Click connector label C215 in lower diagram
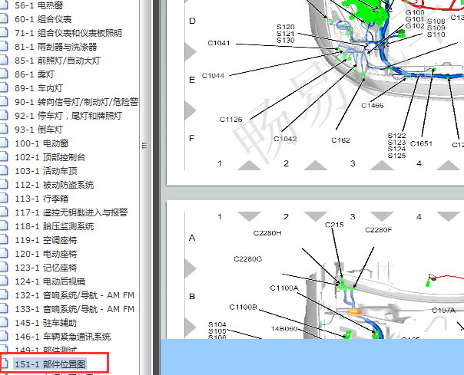The image size is (464, 375). pos(334,225)
